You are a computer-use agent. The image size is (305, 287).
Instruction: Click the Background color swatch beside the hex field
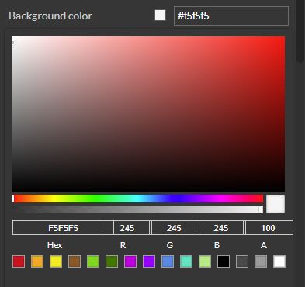coord(160,16)
